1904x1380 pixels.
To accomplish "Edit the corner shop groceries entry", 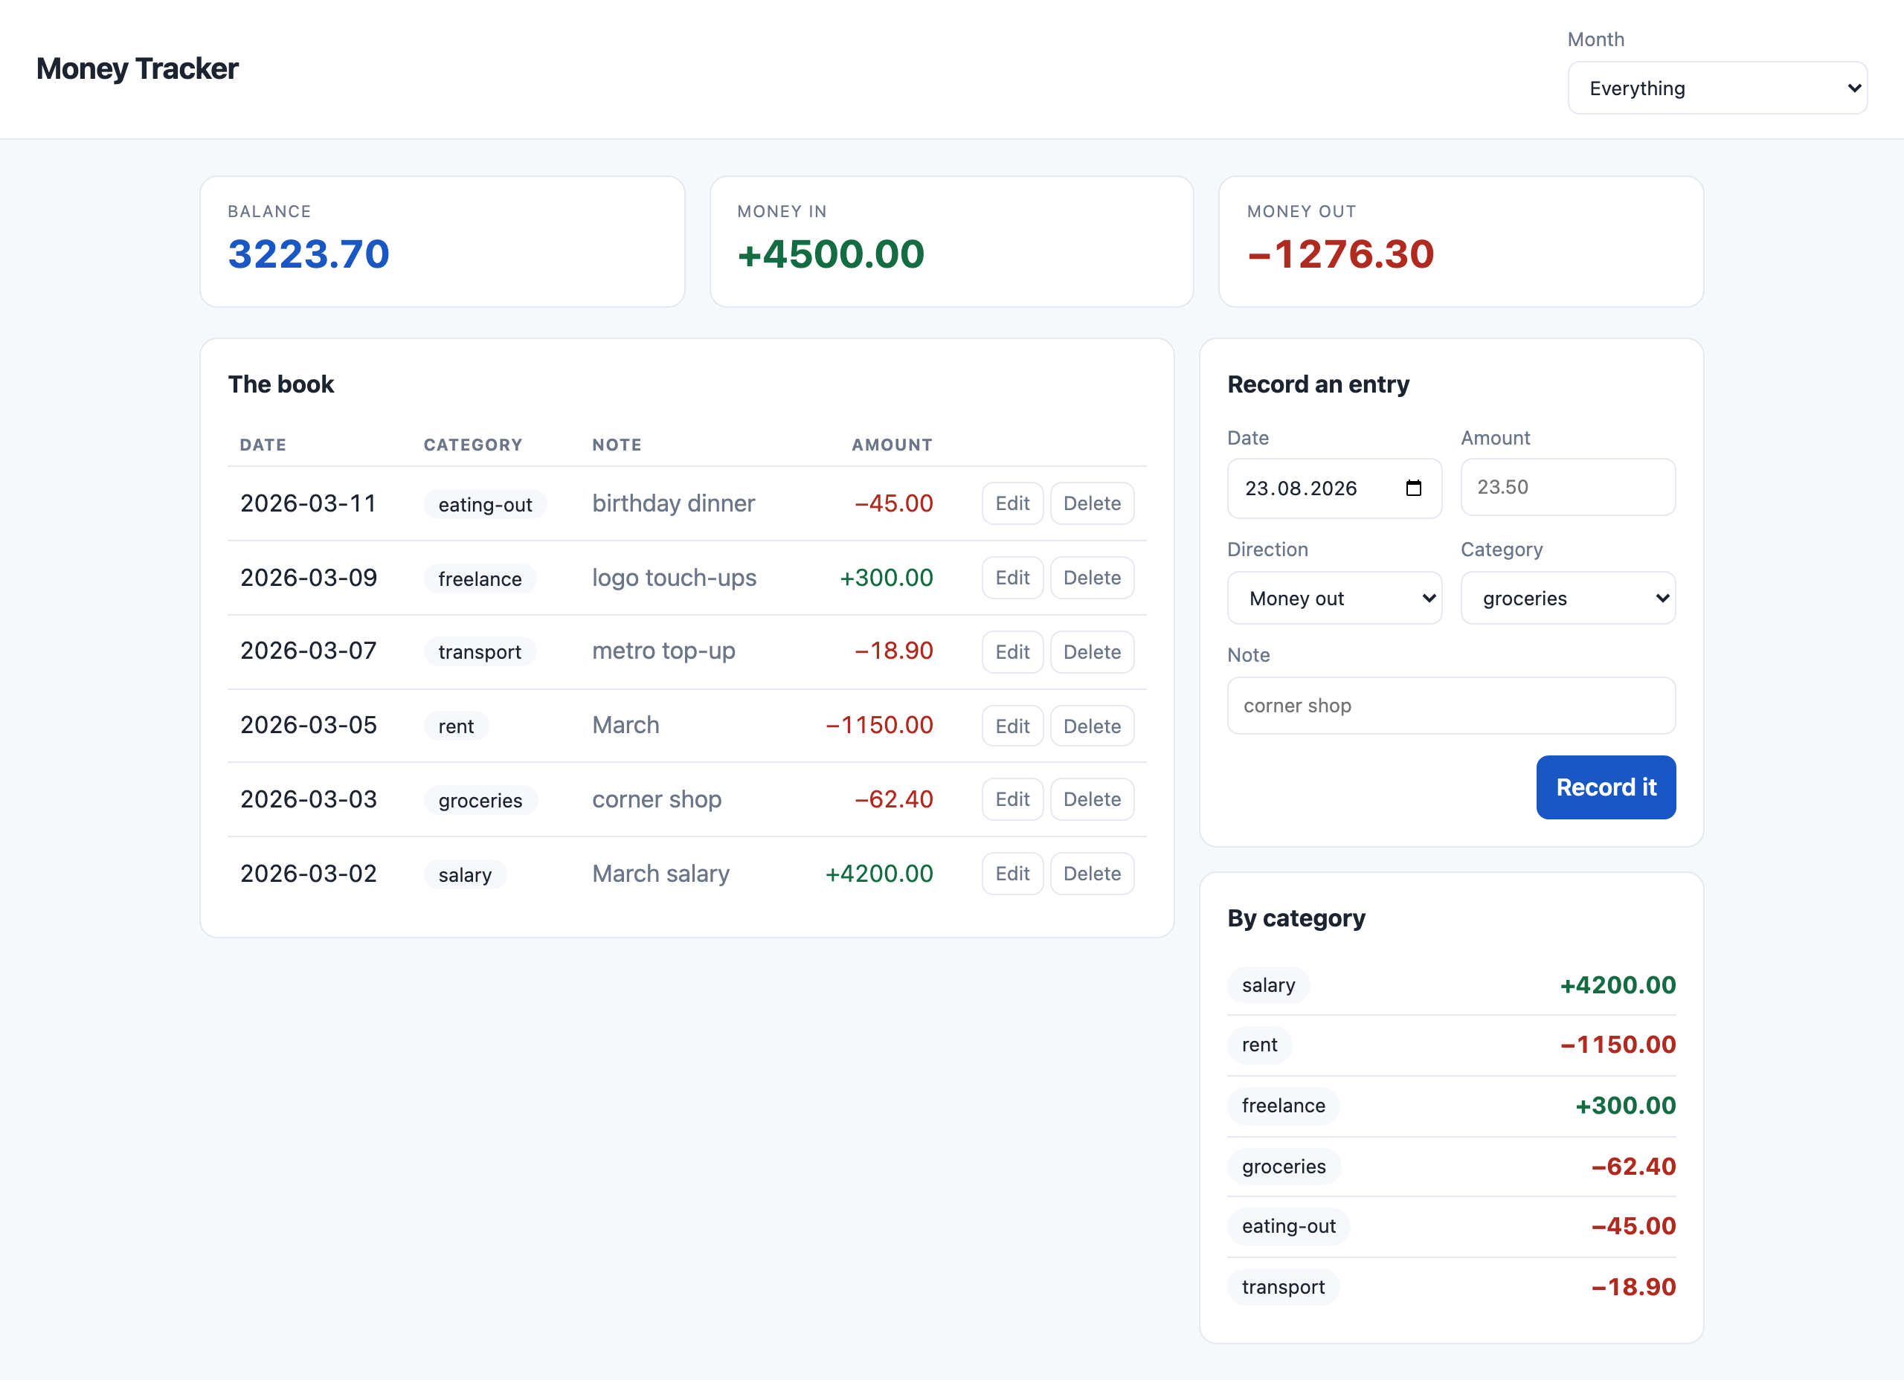I will [x=1011, y=799].
